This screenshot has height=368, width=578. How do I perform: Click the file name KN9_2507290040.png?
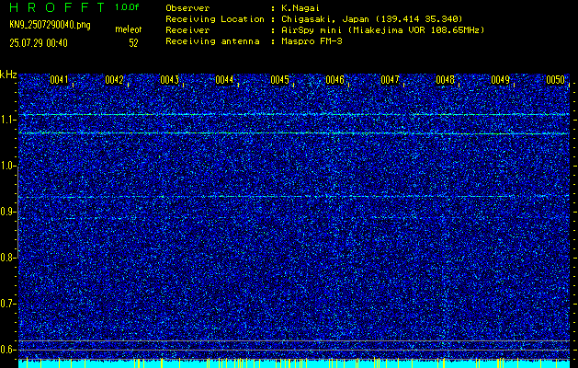(x=50, y=25)
